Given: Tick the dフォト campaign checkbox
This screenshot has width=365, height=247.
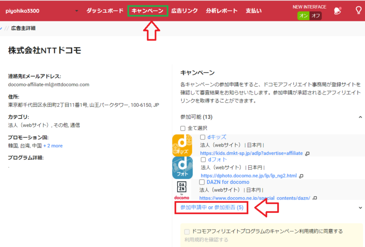Looking at the screenshot, I should coord(203,160).
